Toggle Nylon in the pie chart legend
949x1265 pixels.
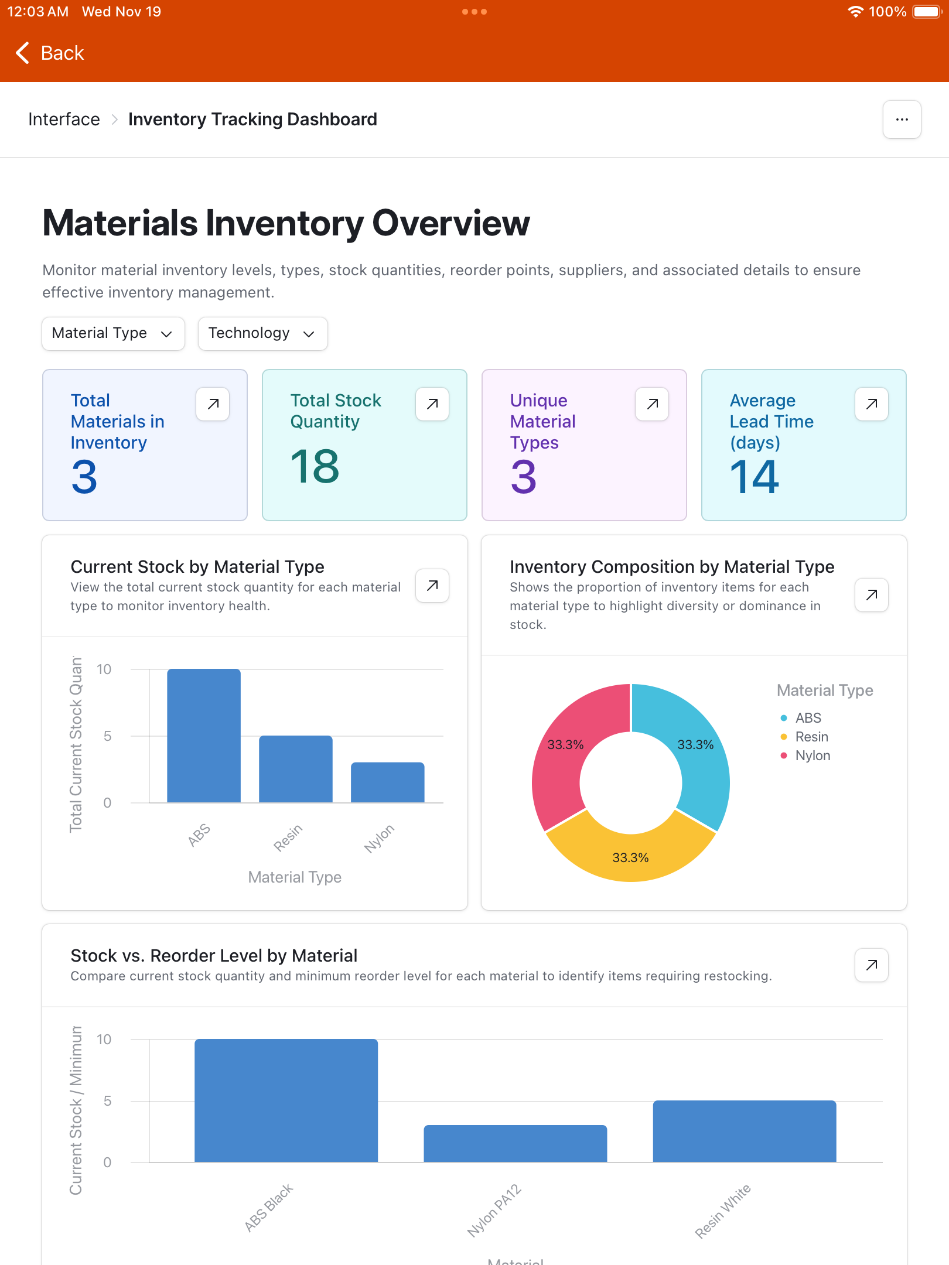coord(813,755)
